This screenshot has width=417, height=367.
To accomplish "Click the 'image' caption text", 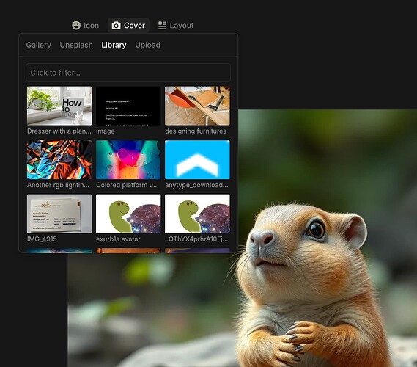I will click(106, 131).
